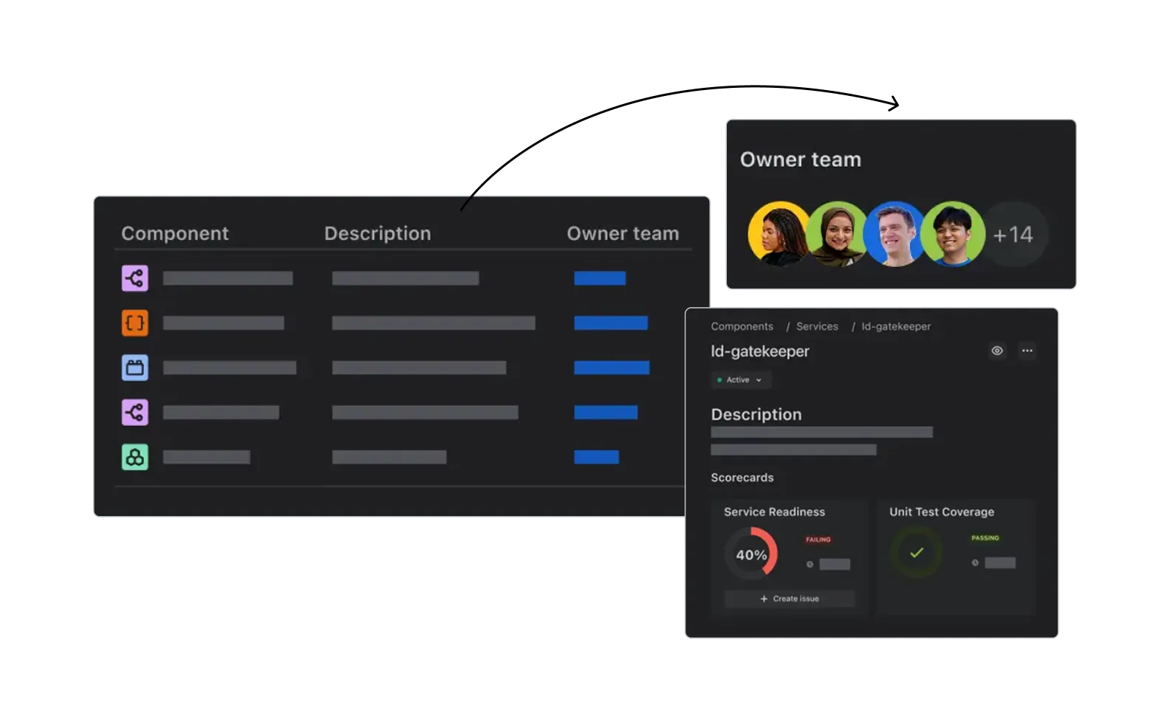Viewport: 1170px width, 722px height.
Task: Sort by the Component column header
Action: (174, 233)
